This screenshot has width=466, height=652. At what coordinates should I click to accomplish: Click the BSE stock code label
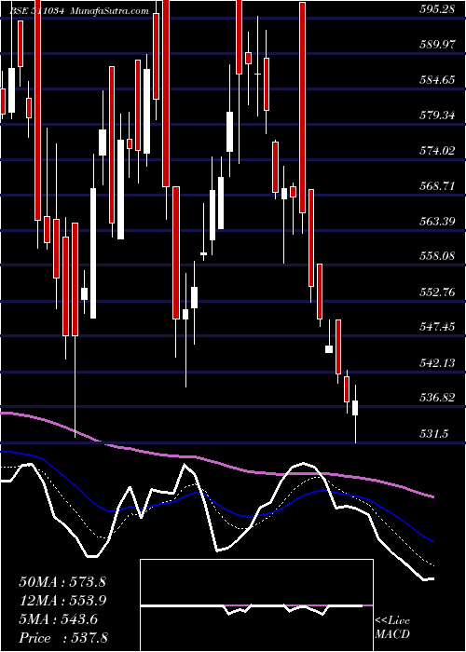37,11
